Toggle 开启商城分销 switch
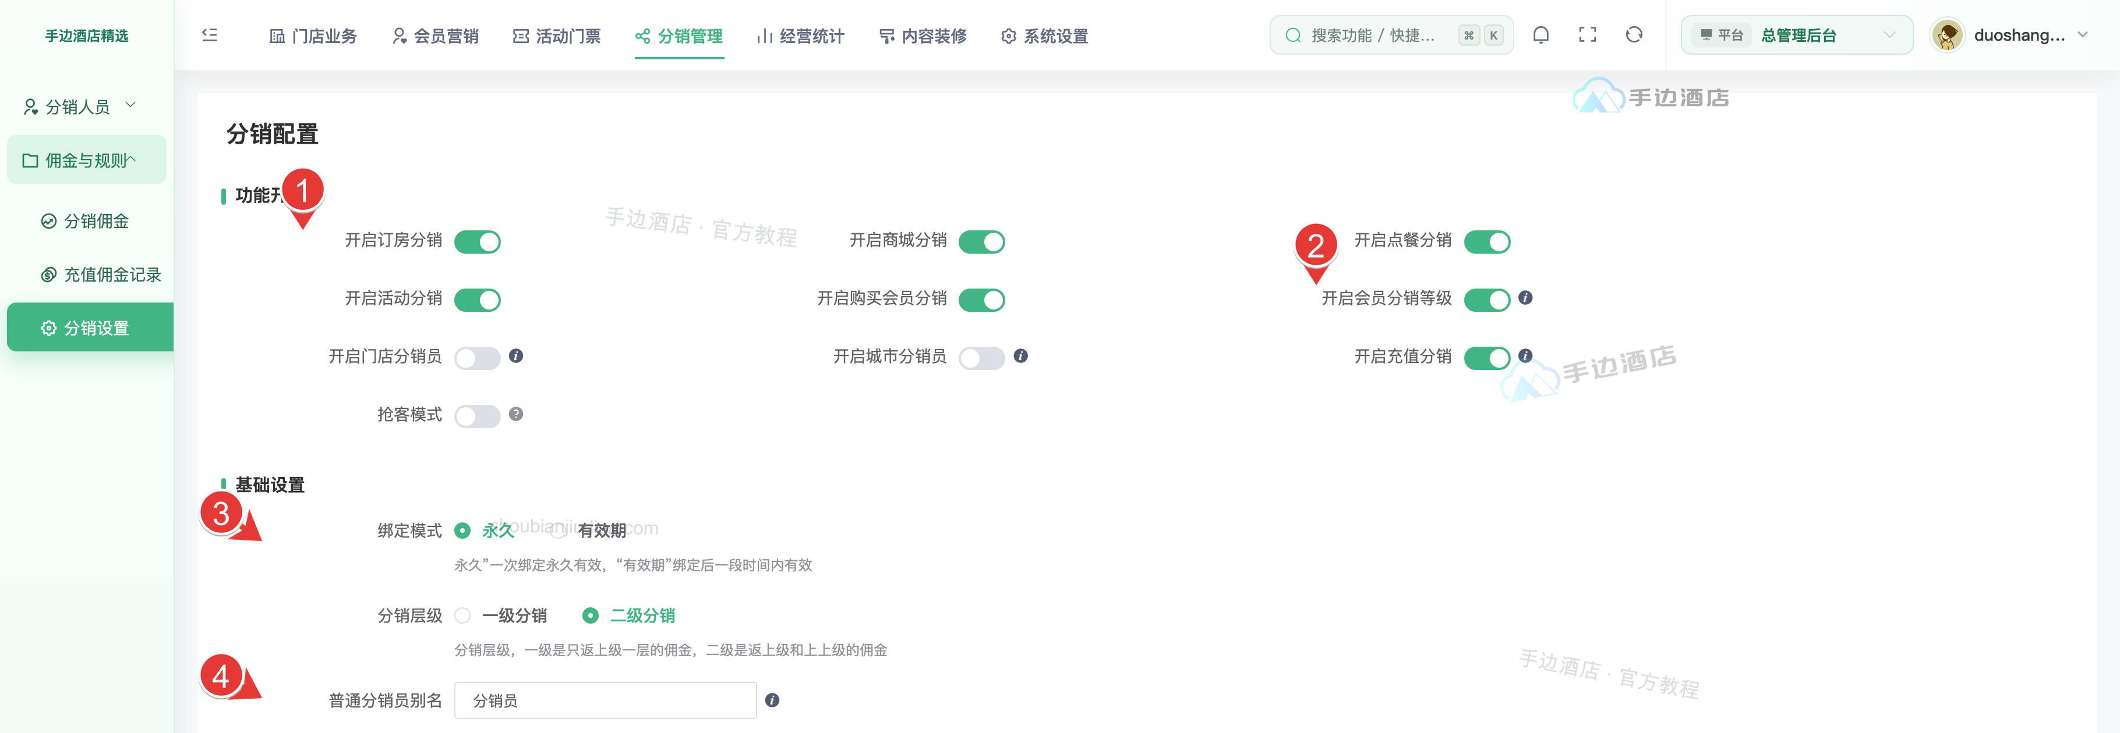Screen dimensions: 2120x733 pyautogui.click(x=982, y=241)
